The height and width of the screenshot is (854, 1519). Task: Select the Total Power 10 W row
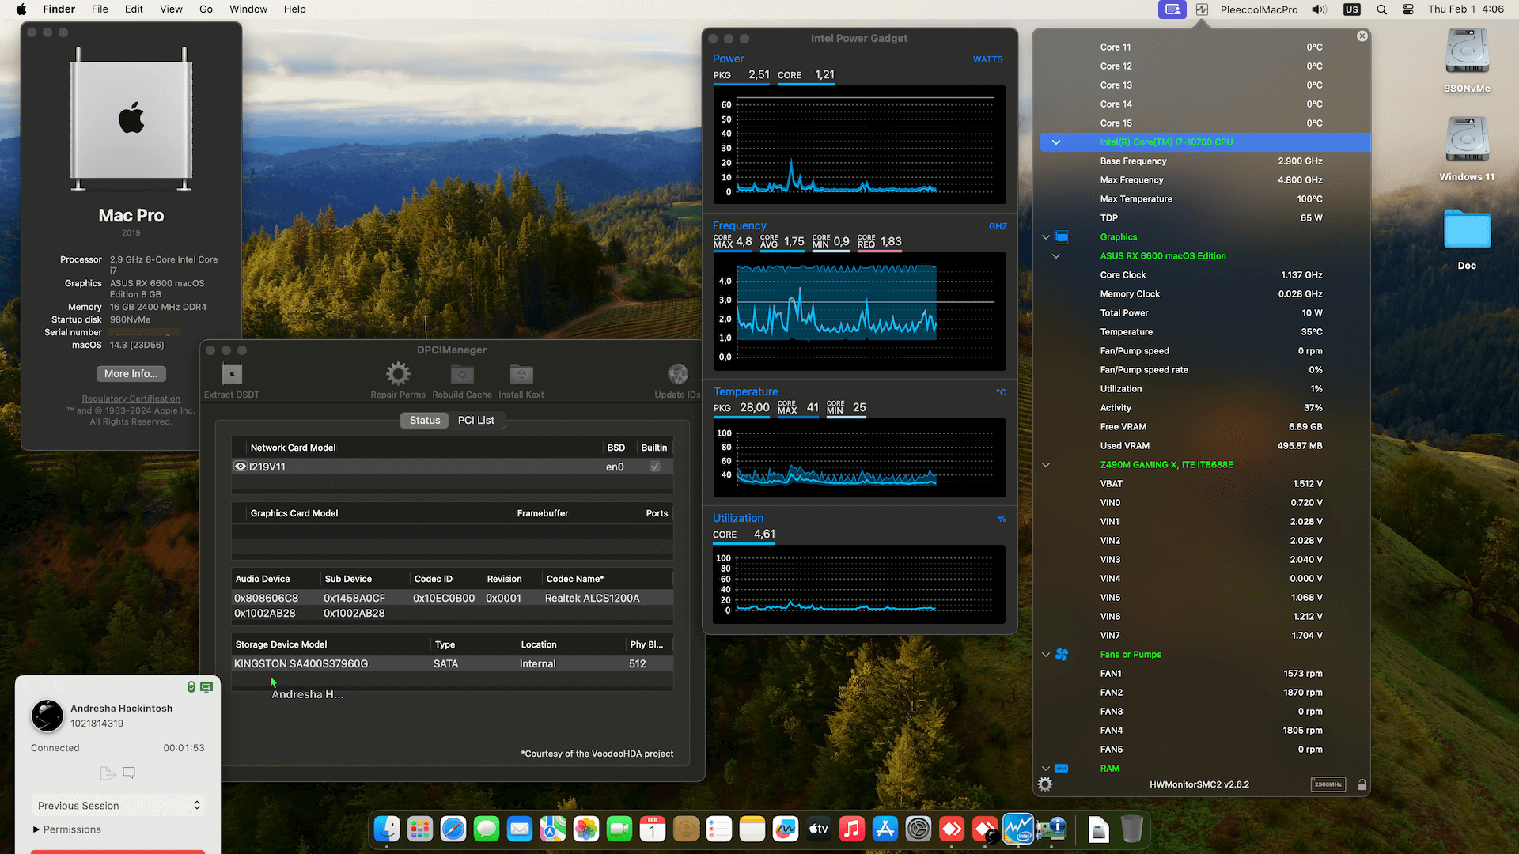pyautogui.click(x=1206, y=313)
